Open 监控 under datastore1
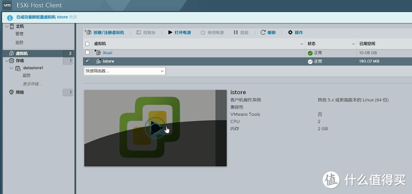 (26, 76)
